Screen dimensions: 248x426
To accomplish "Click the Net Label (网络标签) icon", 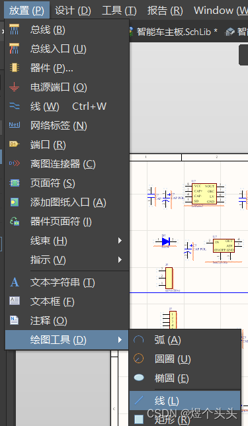I will 15,125.
